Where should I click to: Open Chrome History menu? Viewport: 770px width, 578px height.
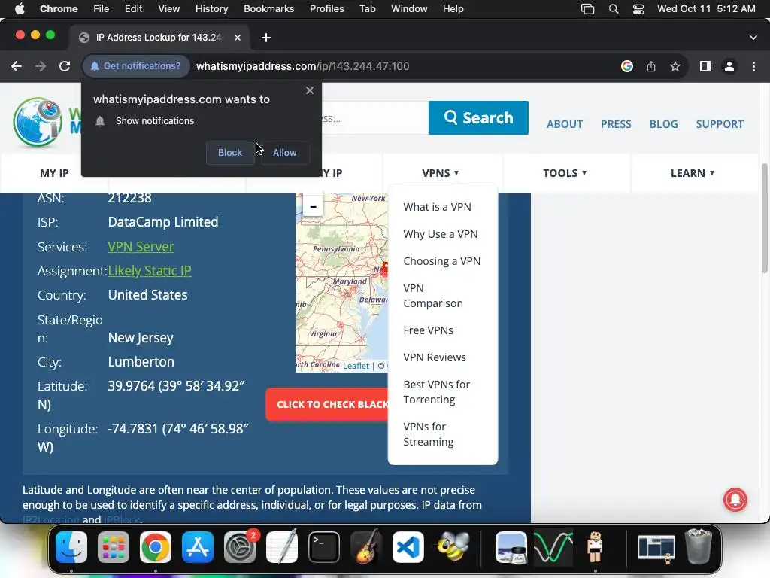[211, 9]
